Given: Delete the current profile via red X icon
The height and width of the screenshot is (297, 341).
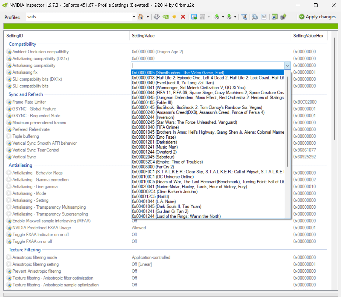Looking at the screenshot, I should [183, 17].
